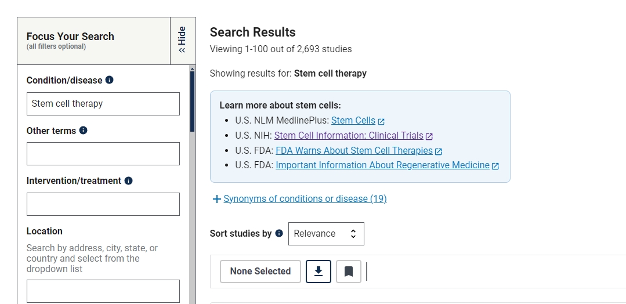Click the Other terms info icon

click(83, 131)
